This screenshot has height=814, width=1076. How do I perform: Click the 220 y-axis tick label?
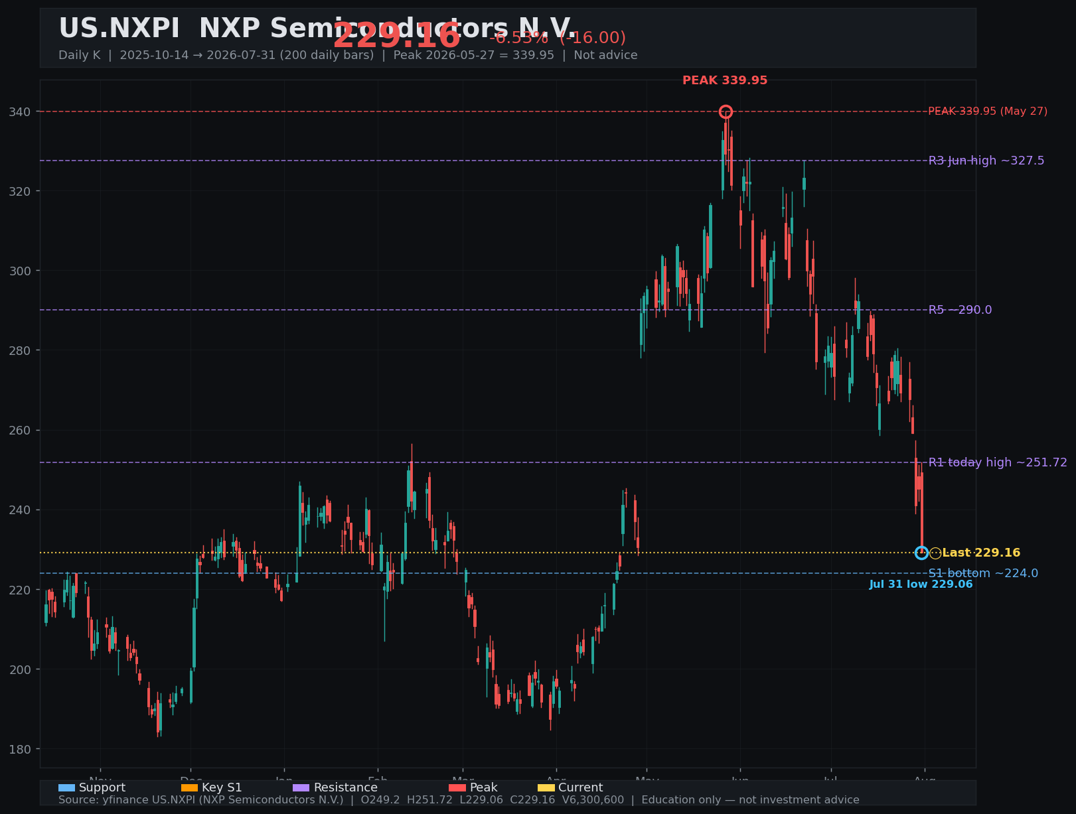point(20,590)
